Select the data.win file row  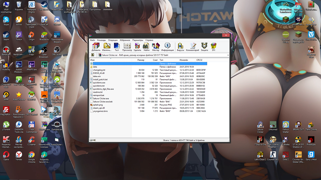pos(148,76)
